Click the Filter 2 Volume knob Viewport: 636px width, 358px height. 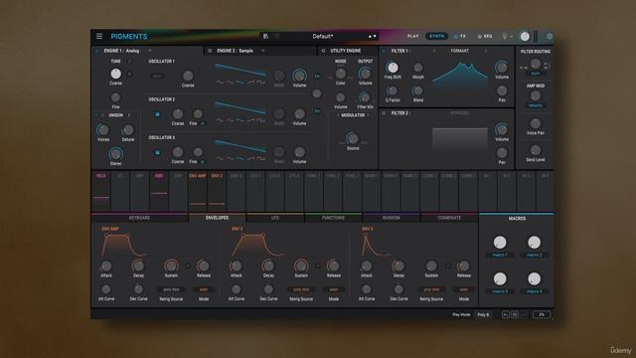(x=501, y=130)
